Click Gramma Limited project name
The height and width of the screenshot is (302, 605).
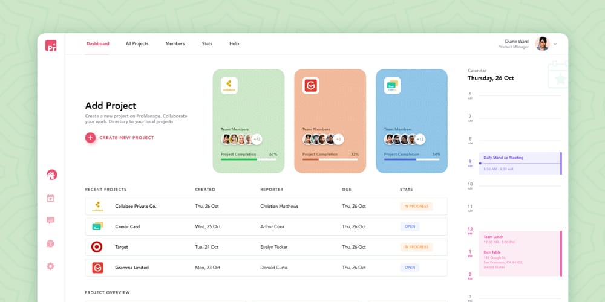[x=131, y=268]
